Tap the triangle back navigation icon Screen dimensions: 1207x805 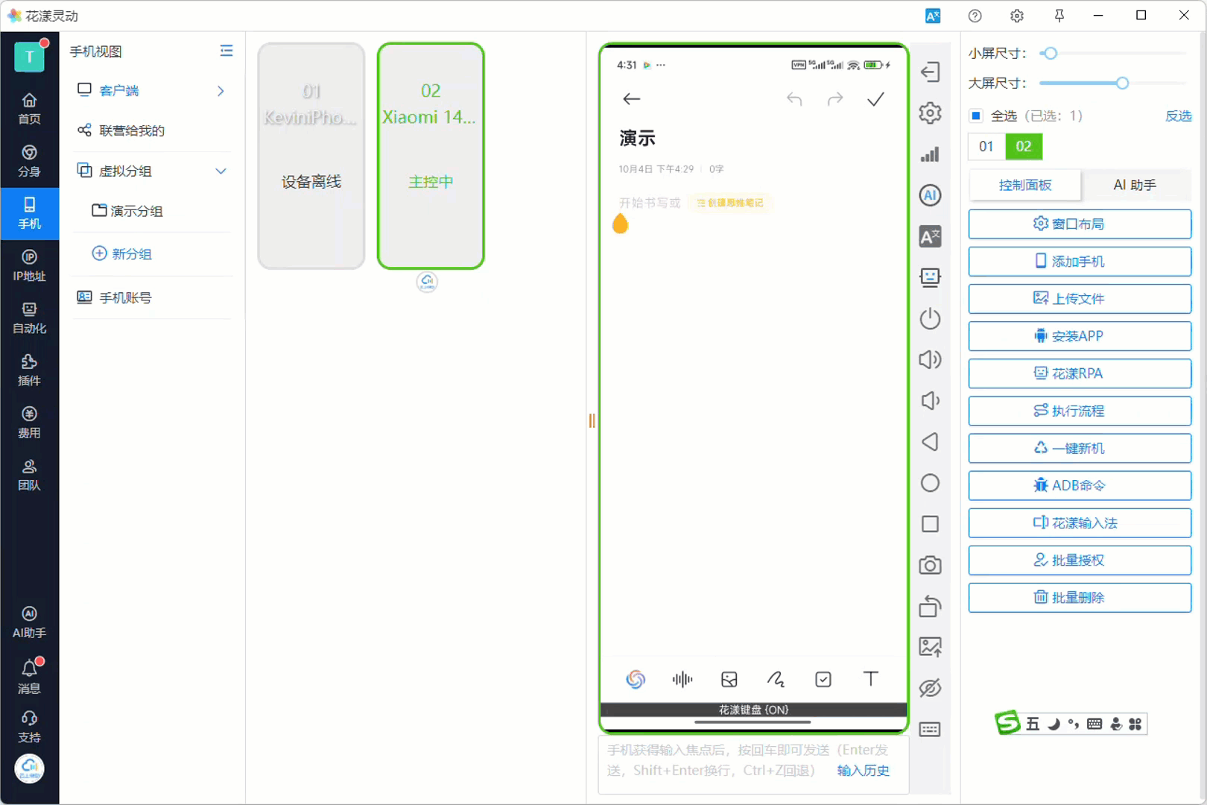(x=930, y=442)
